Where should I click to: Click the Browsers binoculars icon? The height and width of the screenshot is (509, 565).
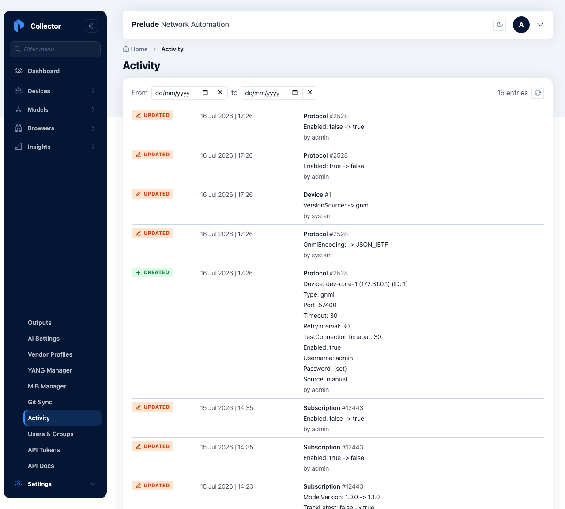click(x=19, y=128)
